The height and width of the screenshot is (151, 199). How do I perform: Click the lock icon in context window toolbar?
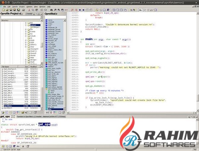click(23, 146)
